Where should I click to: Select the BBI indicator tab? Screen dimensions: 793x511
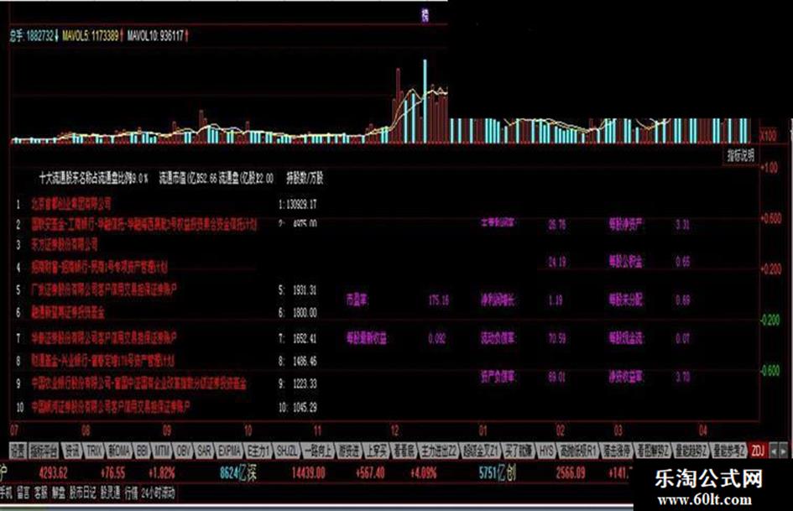pyautogui.click(x=143, y=451)
